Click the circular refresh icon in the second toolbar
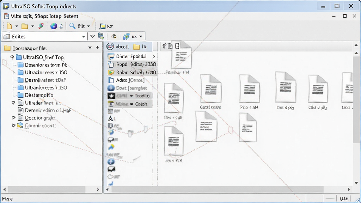This screenshot has height=203, width=361. click(x=114, y=36)
